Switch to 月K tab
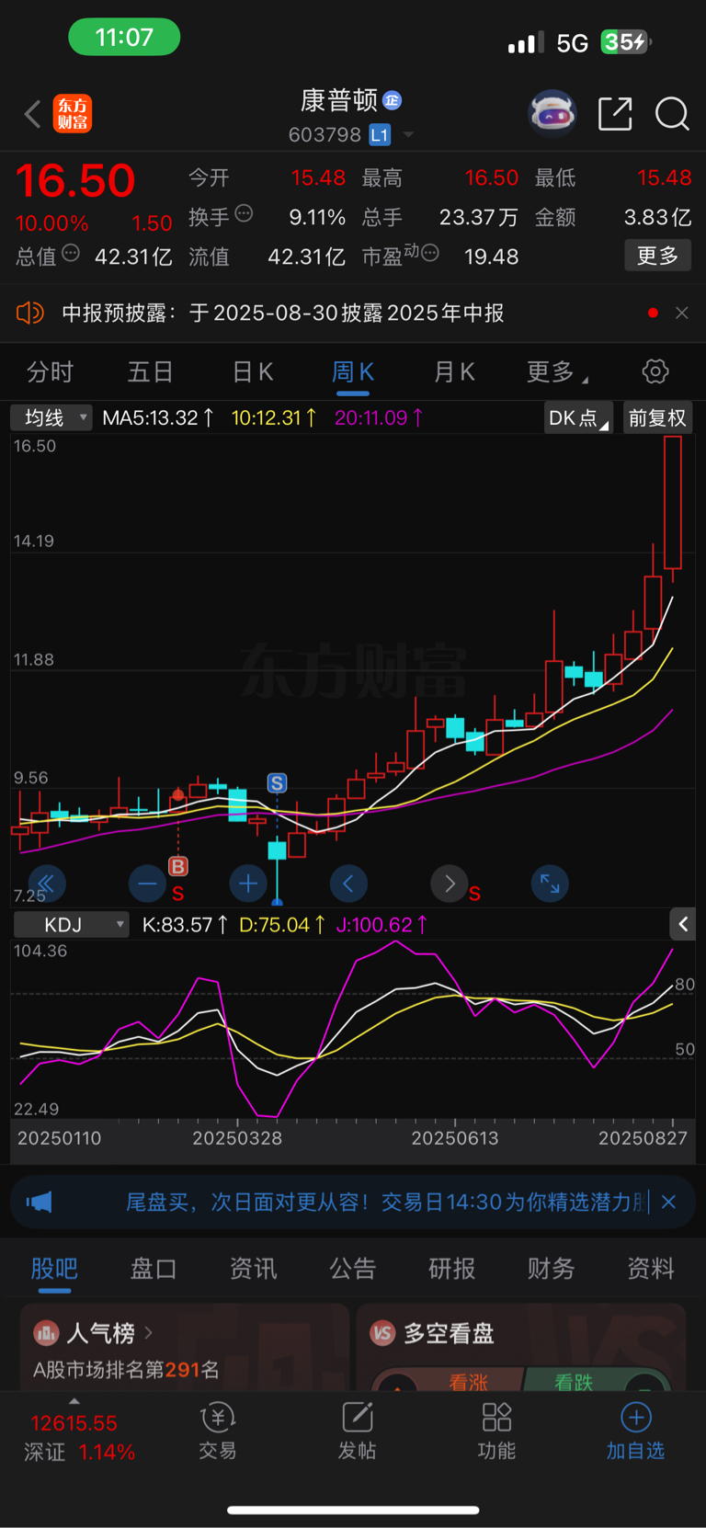This screenshot has height=1528, width=706. click(x=454, y=371)
